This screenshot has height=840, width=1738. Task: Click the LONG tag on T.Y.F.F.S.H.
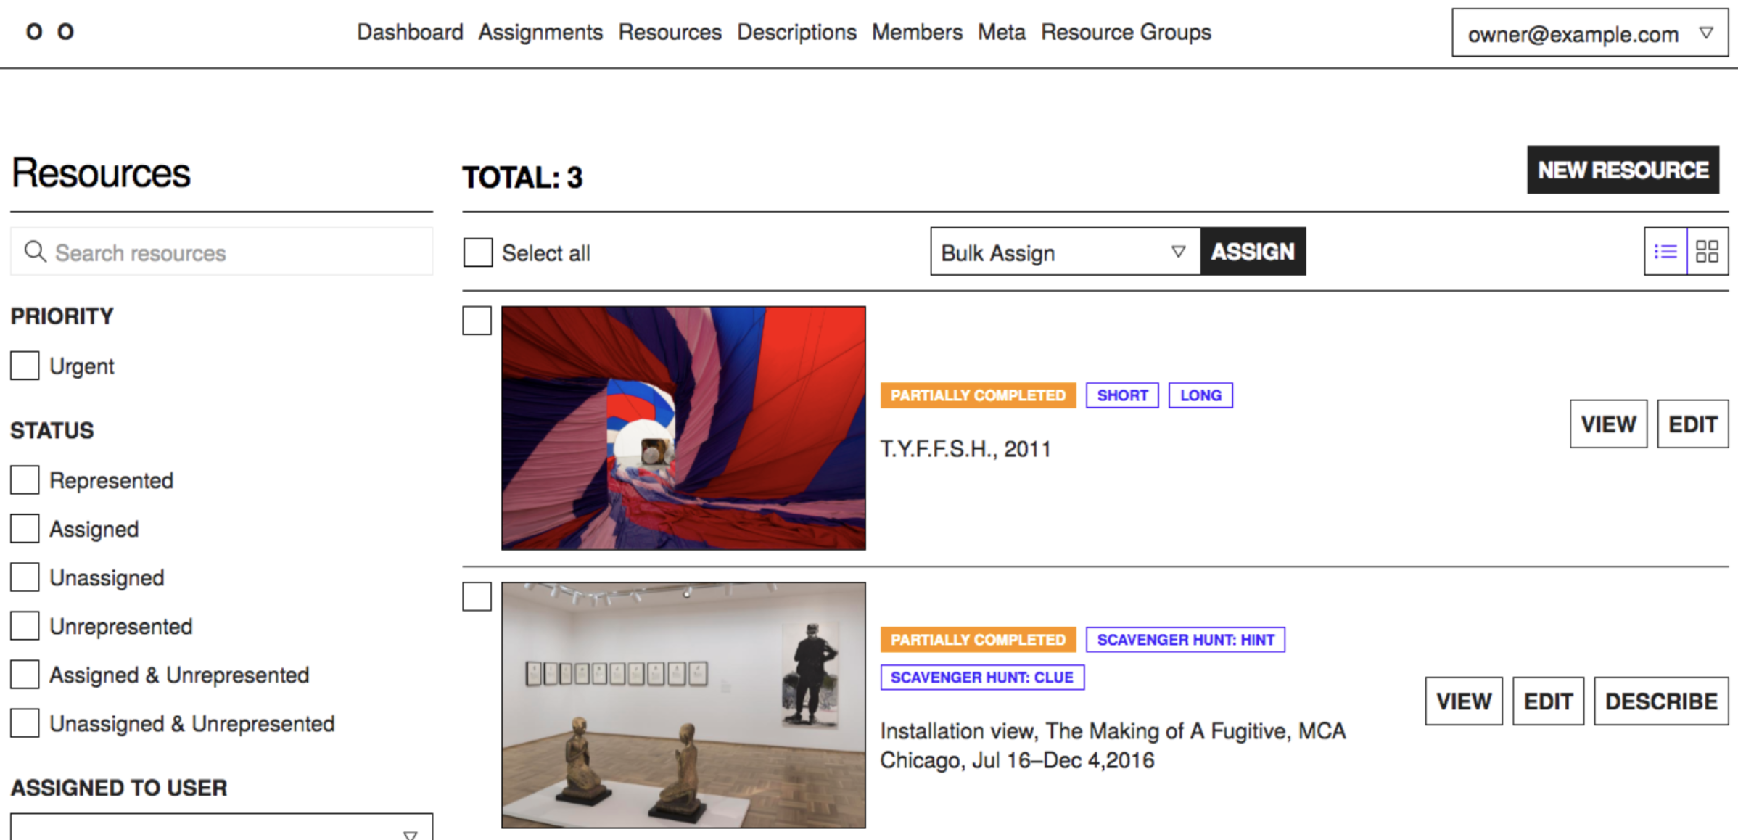click(1200, 395)
